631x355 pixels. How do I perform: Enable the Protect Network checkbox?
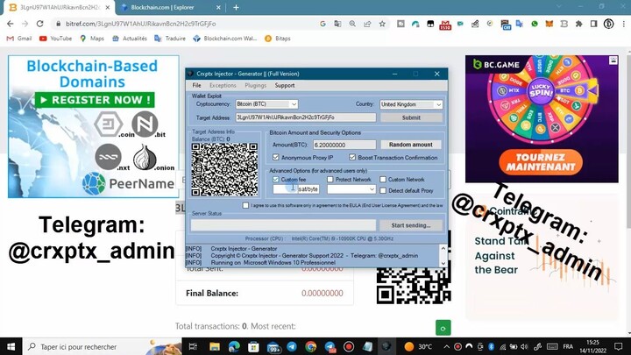pos(330,179)
